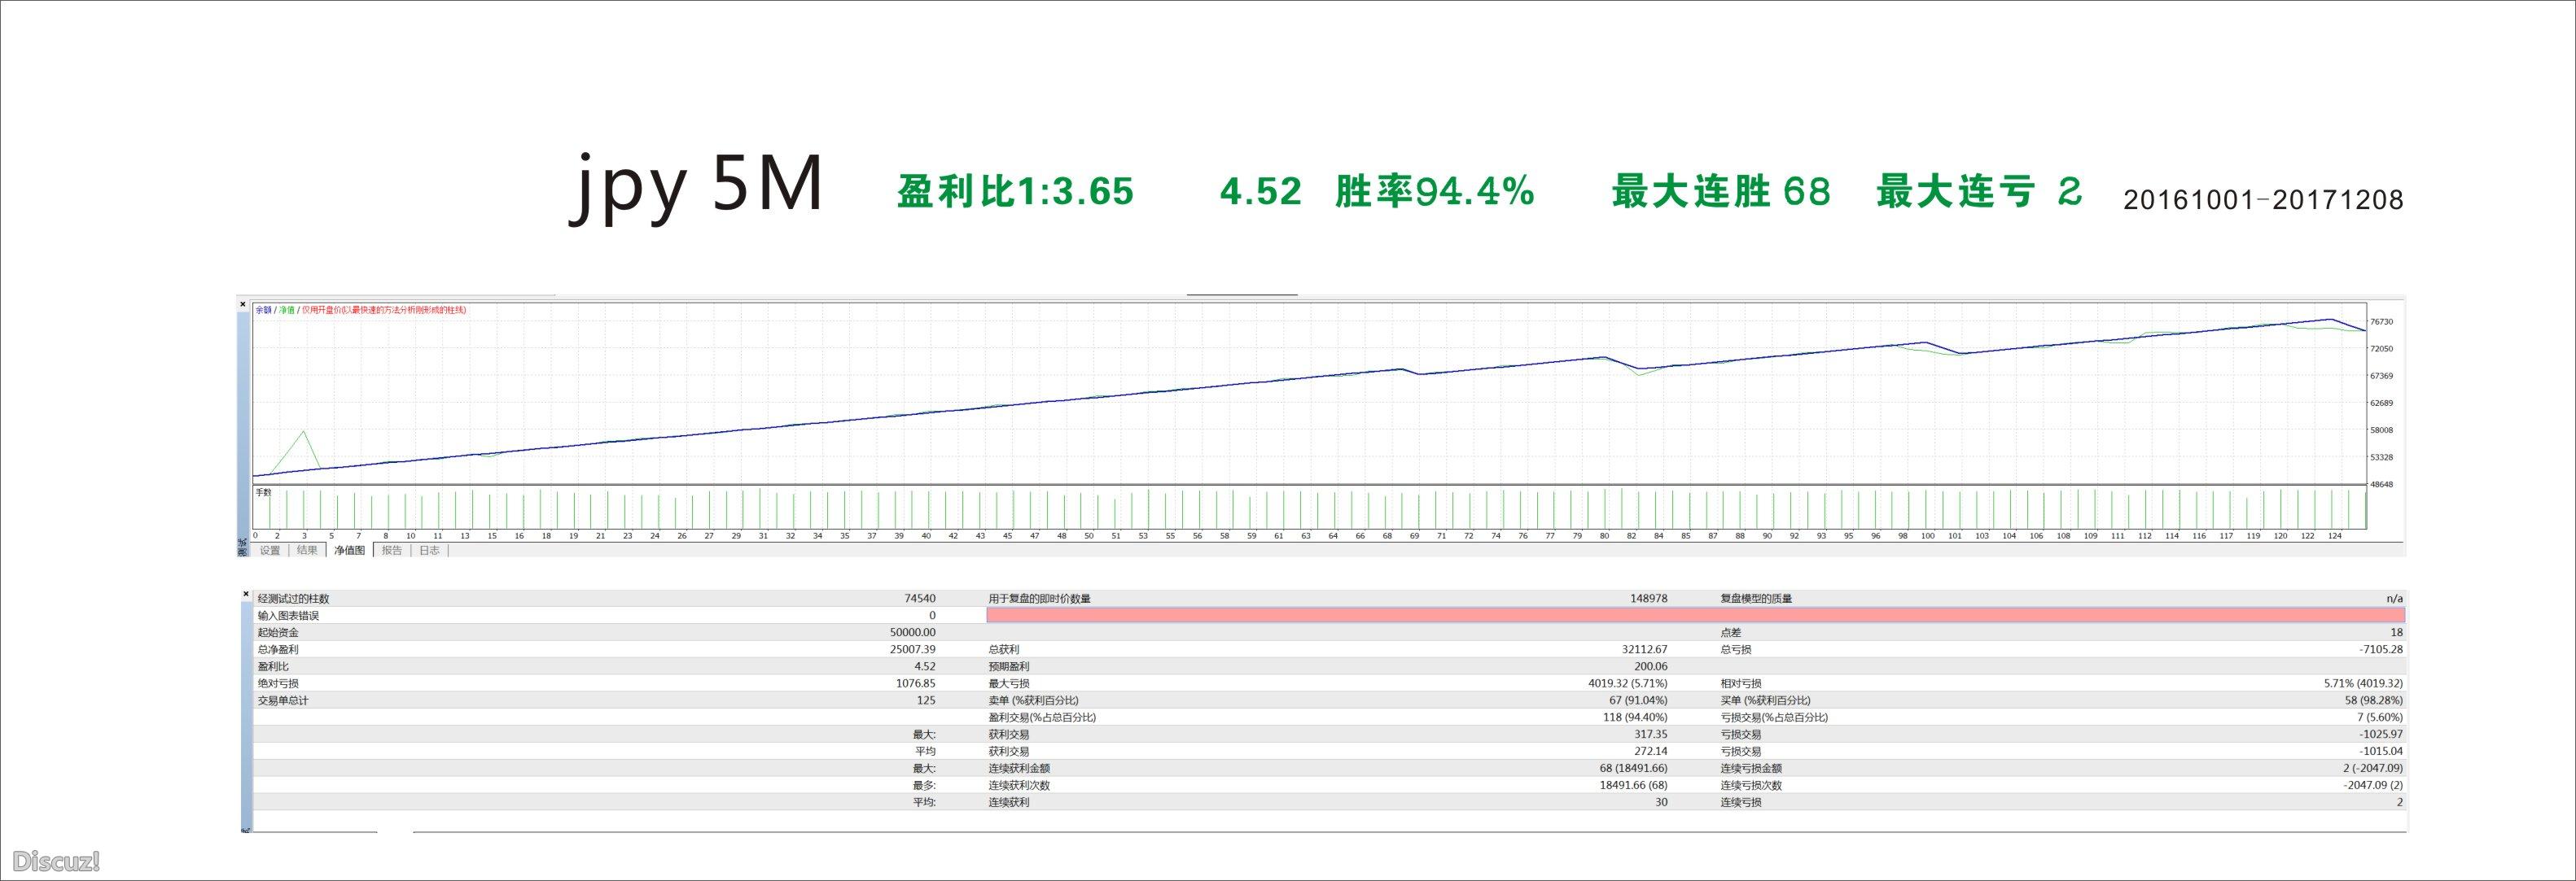Click the 输入图表错误 row label
Image resolution: width=2576 pixels, height=881 pixels.
pos(288,617)
